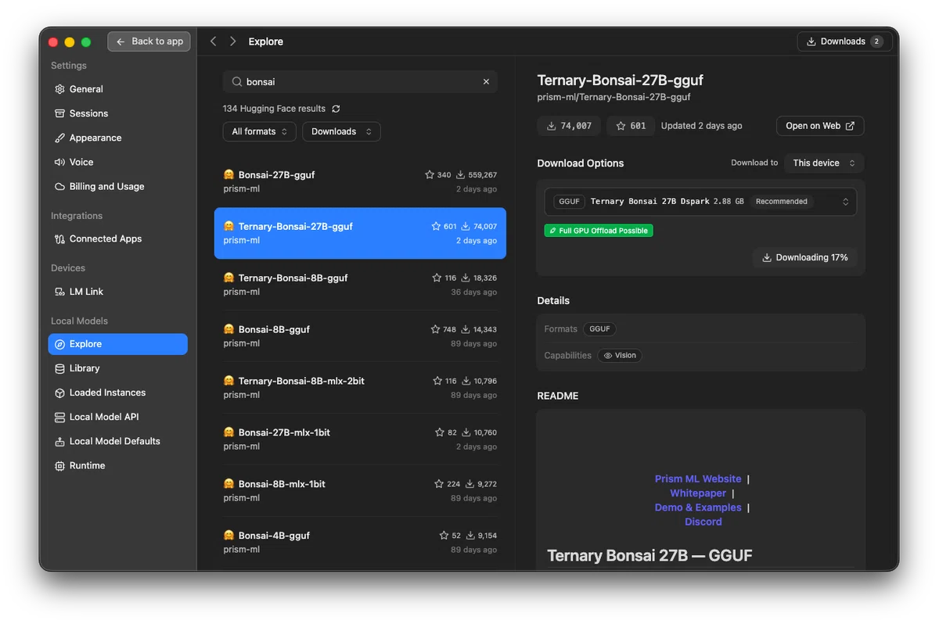The width and height of the screenshot is (939, 624).
Task: Click the Library stack icon
Action: [x=59, y=368]
